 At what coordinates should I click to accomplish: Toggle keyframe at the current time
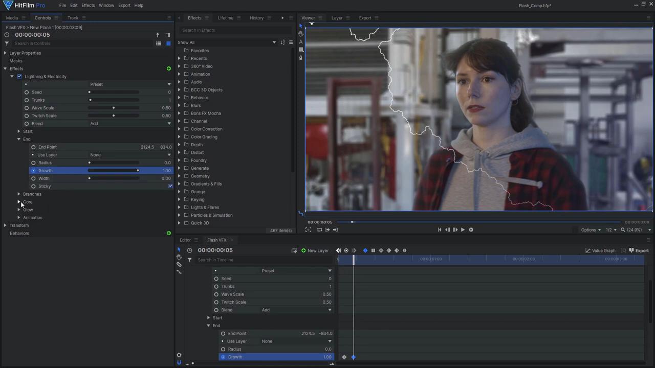[346, 250]
